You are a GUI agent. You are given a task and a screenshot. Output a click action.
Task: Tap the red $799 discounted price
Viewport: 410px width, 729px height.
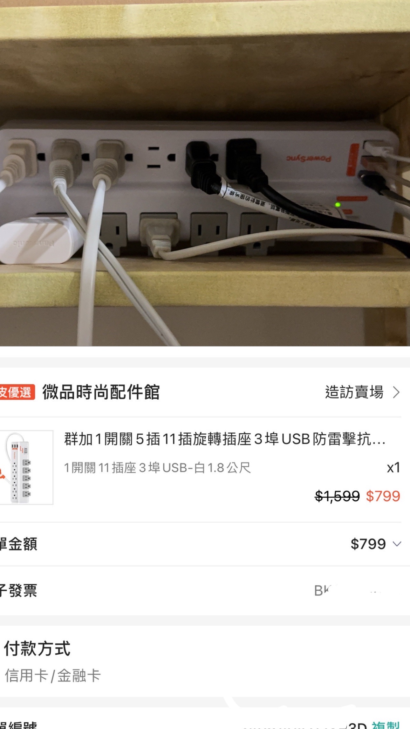click(383, 496)
